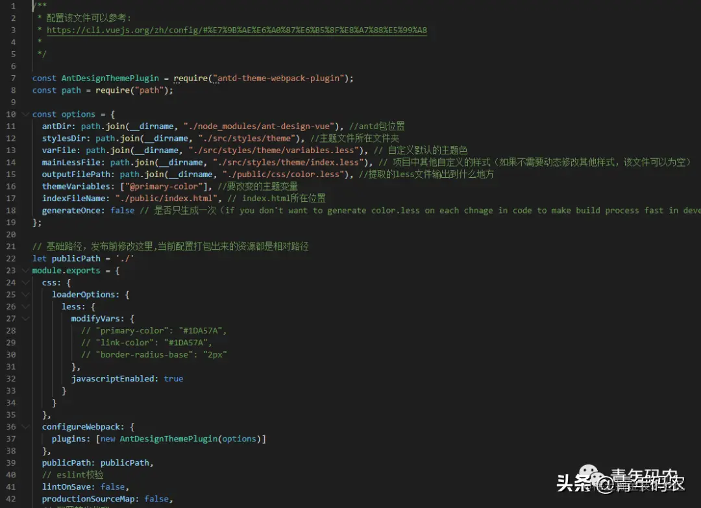Image resolution: width=701 pixels, height=508 pixels.
Task: Click the '//要改变的主题变量' comment
Action: click(x=258, y=186)
